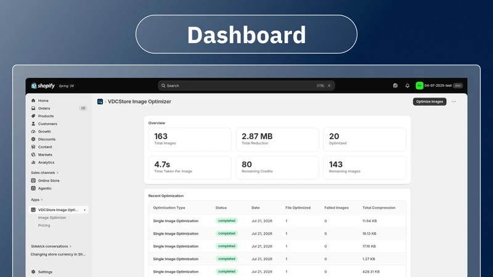Screen dimensions: 493x277
Task: Click the Customers person icon
Action: [33, 124]
